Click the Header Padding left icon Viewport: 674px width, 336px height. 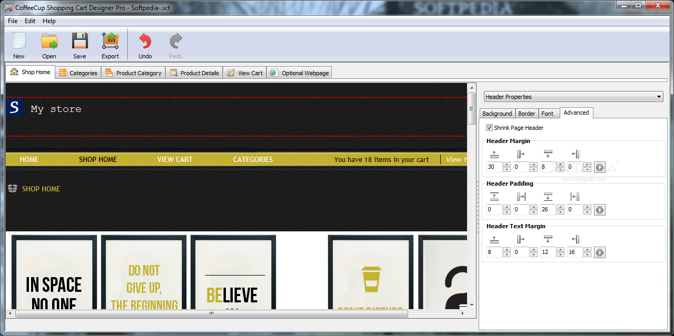(574, 197)
